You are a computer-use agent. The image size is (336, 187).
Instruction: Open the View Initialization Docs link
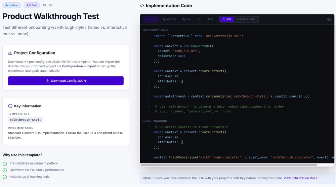pyautogui.click(x=300, y=178)
